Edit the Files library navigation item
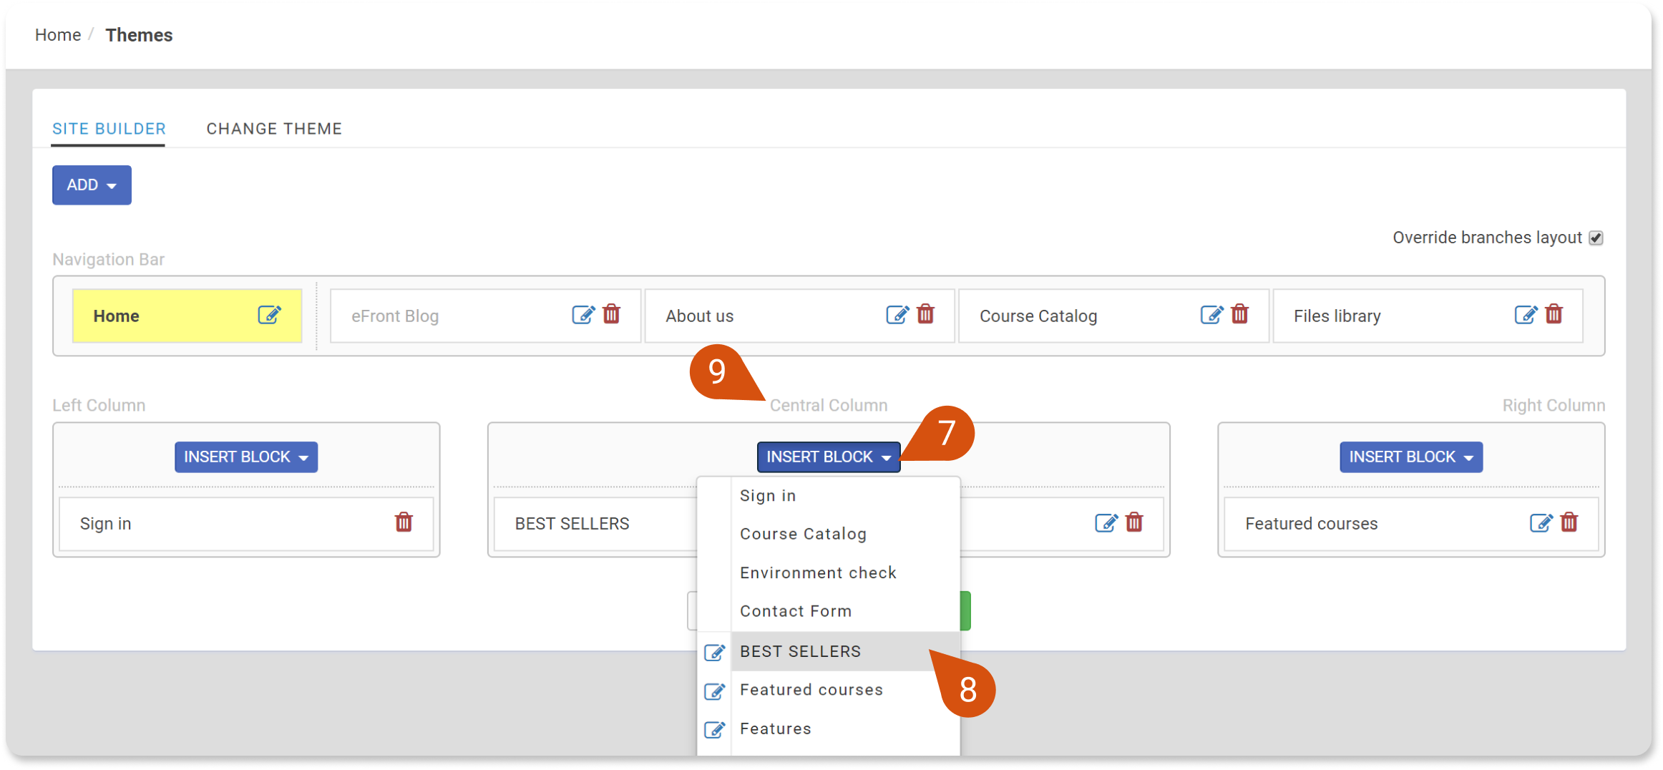Image resolution: width=1663 pixels, height=770 pixels. (1526, 315)
